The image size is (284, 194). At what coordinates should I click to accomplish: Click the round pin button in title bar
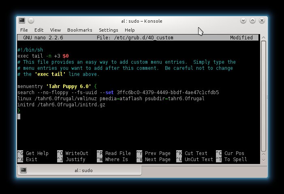(x=31, y=21)
